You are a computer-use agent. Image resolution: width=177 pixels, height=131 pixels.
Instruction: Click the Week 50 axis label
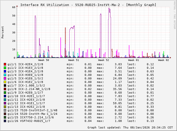click(x=44, y=60)
